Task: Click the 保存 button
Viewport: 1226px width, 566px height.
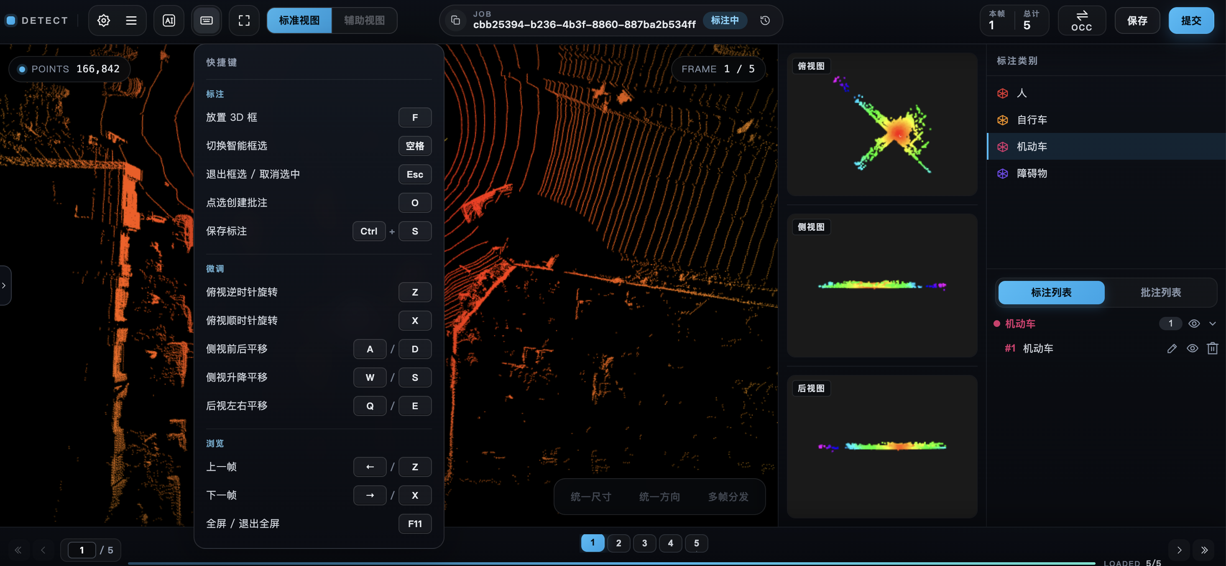Action: 1137,20
